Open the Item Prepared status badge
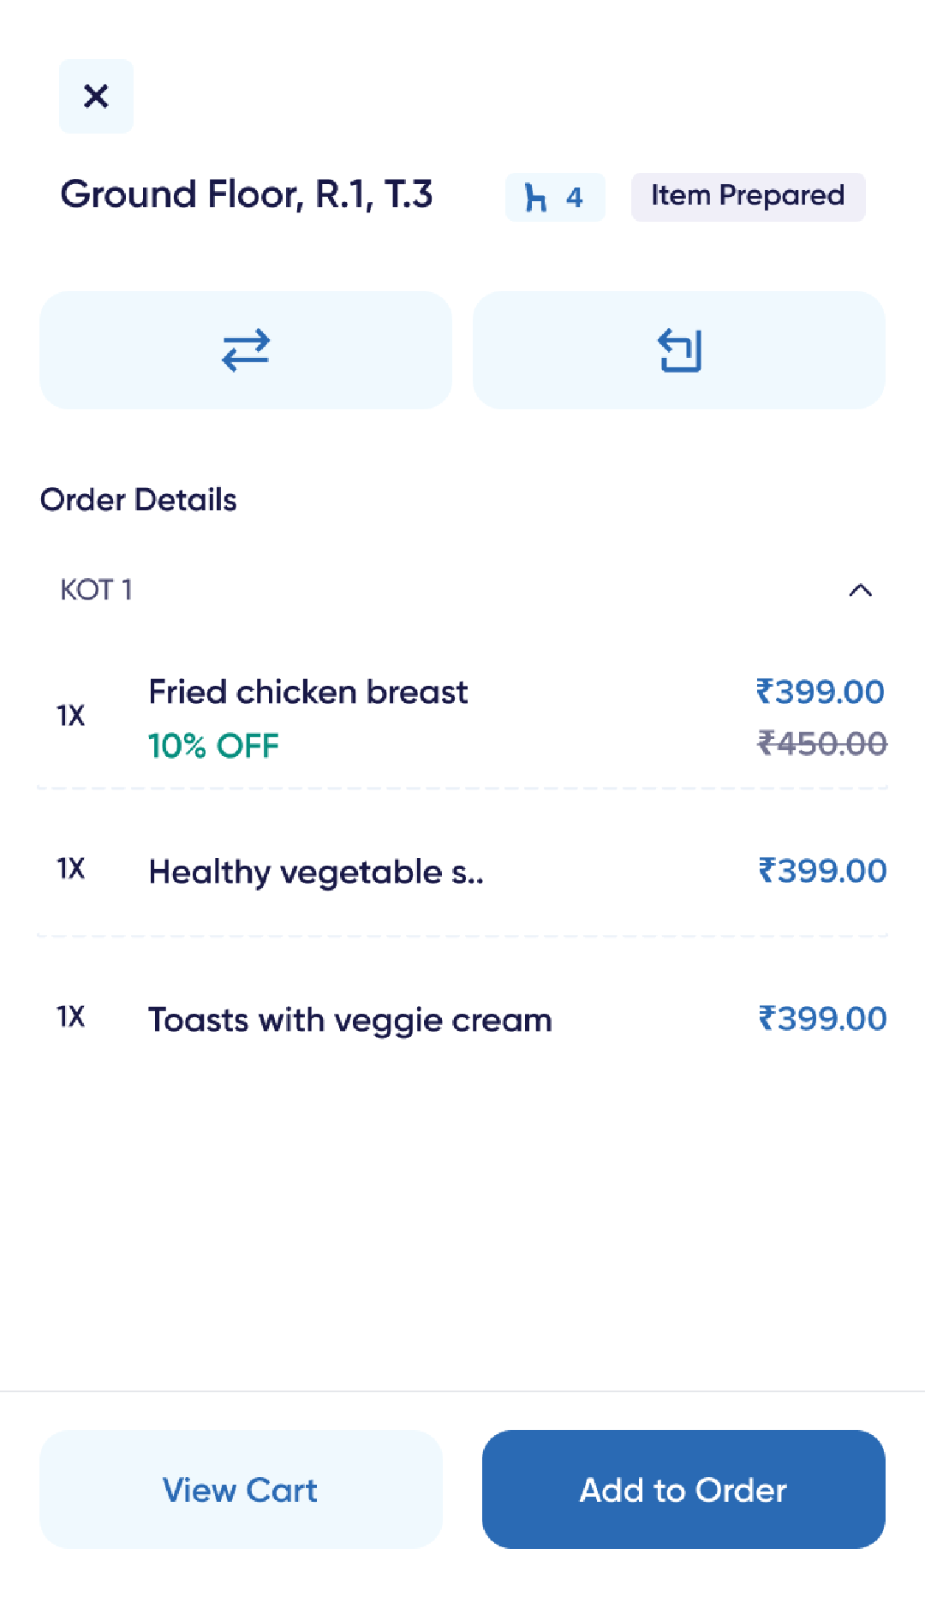Screen dimensions: 925x1608 tap(748, 197)
